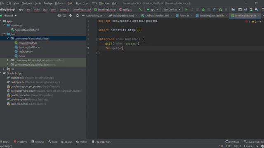Close the BreakingBadModel.kt tab

coord(226,16)
